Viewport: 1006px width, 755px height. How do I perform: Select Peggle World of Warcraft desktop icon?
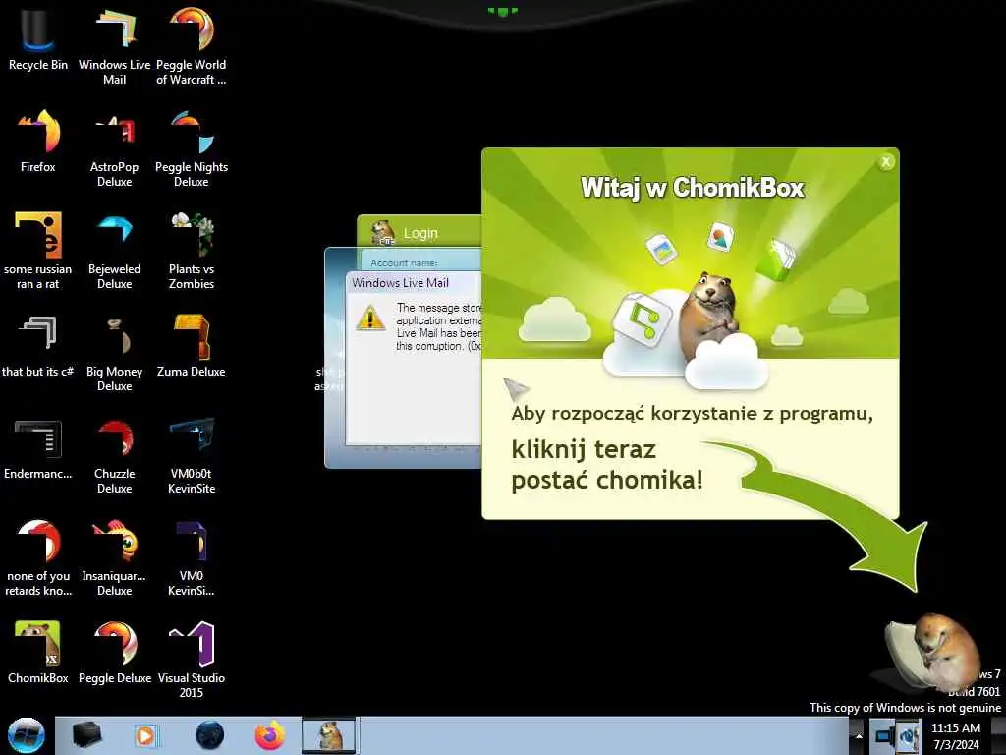click(x=192, y=45)
